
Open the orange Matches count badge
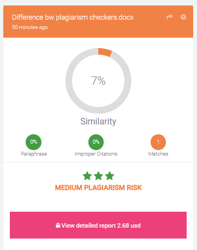pos(158,142)
